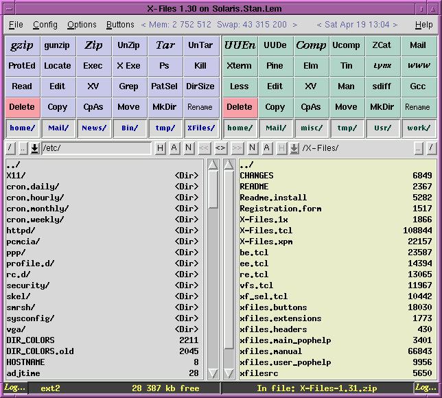Open the Options menu

82,25
